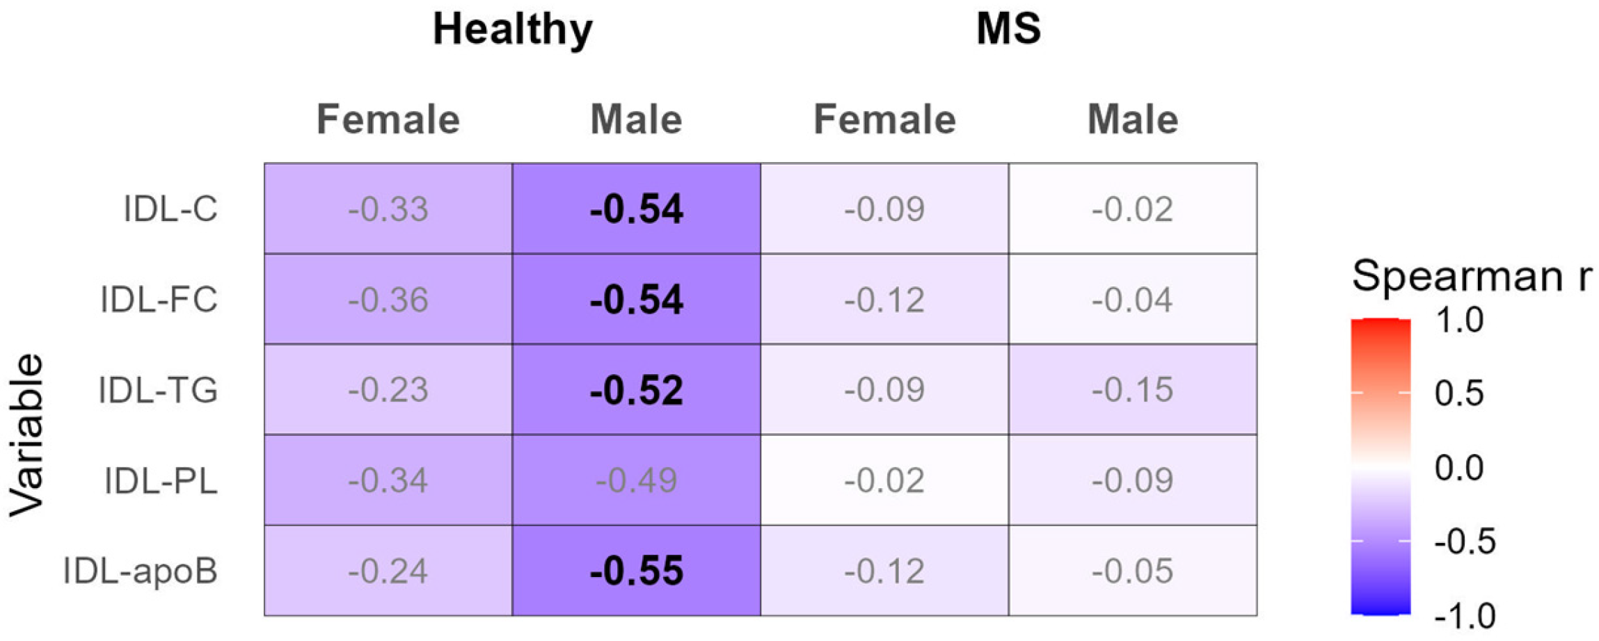Select the IDL-PL row label
Viewport: 1599px width, 641px height.
point(161,480)
